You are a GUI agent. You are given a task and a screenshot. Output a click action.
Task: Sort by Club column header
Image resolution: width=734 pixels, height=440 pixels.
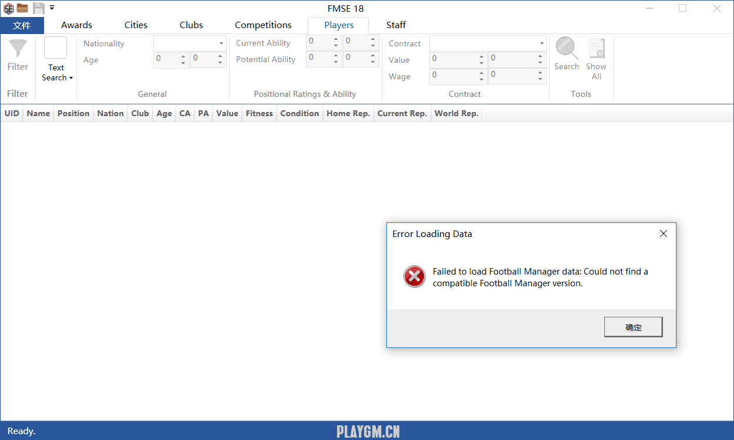pyautogui.click(x=140, y=113)
